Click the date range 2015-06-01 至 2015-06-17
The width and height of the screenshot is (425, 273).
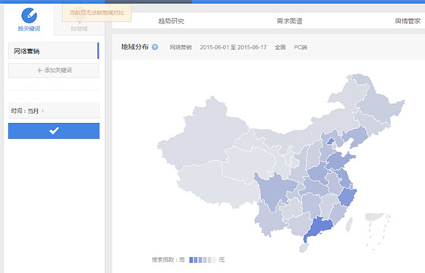(x=234, y=47)
